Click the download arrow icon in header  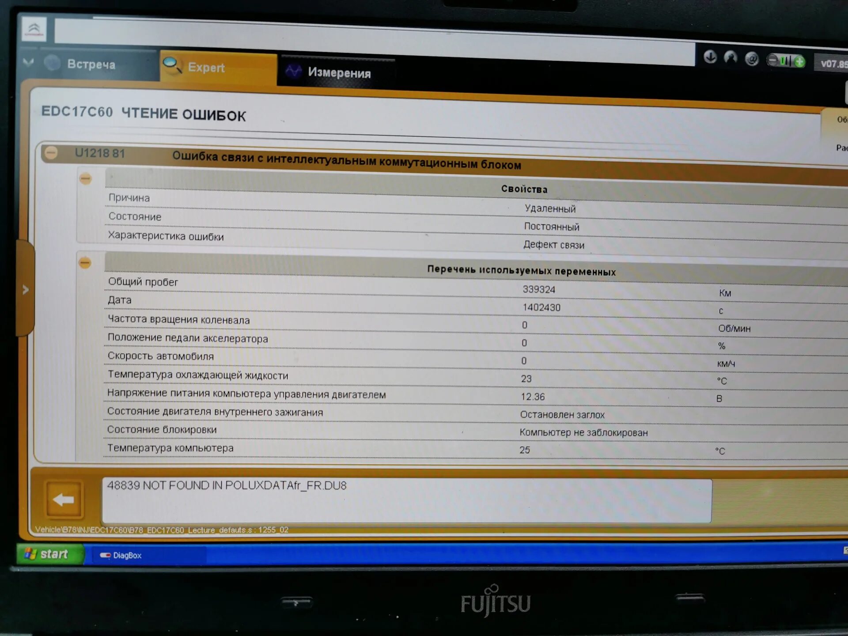[x=710, y=57]
